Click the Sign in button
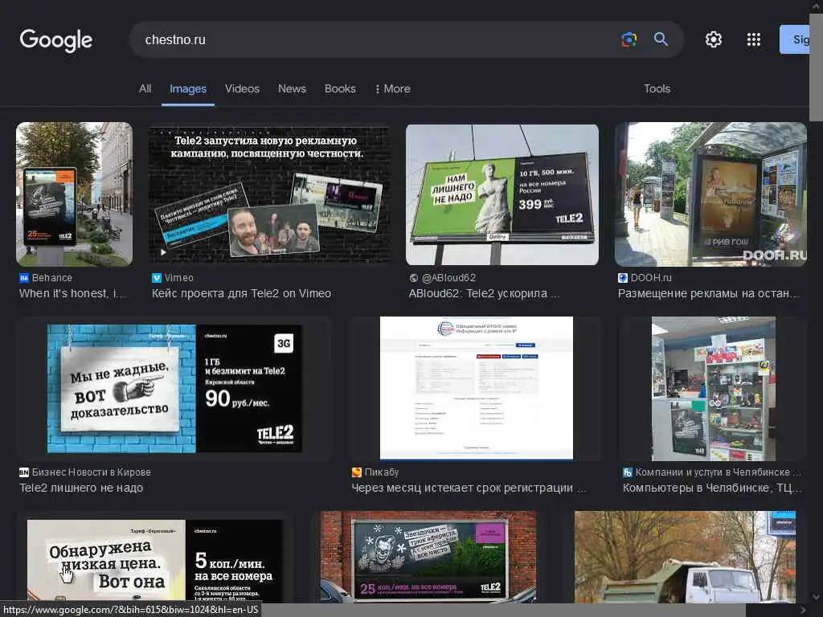This screenshot has height=617, width=823. click(795, 39)
